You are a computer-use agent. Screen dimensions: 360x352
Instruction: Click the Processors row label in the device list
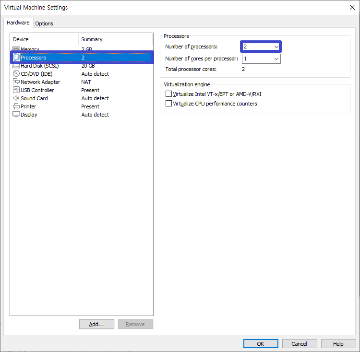coord(33,58)
